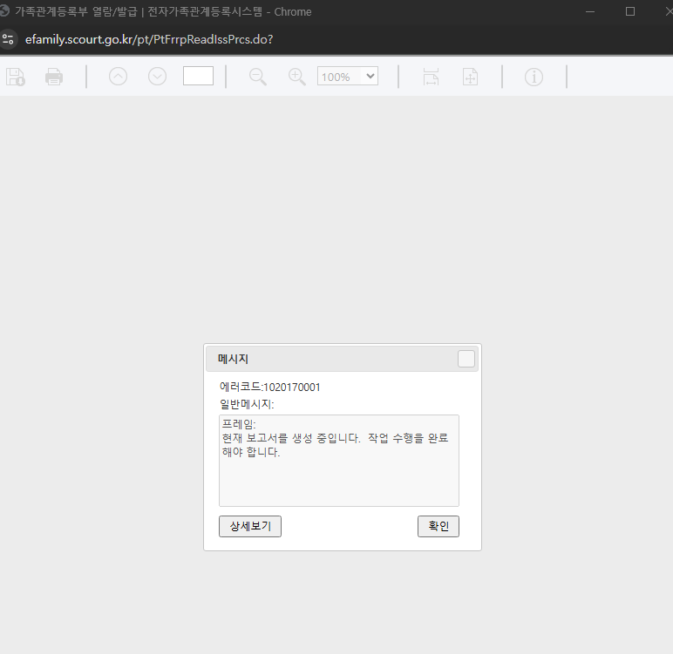Click the 일반메시지: label
Image resolution: width=673 pixels, height=654 pixels.
point(247,404)
